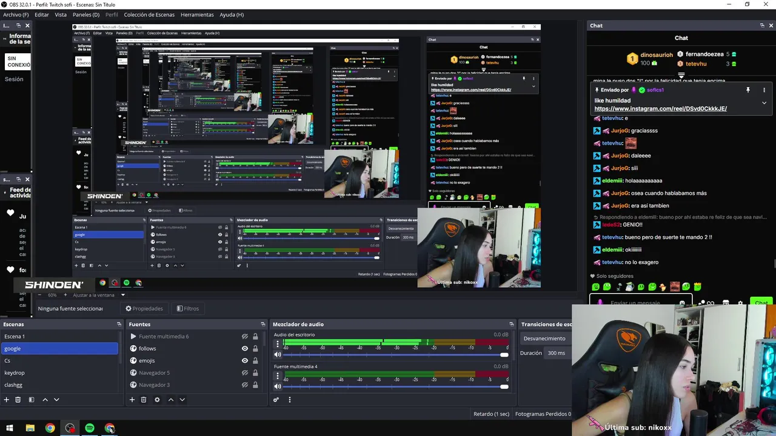Image resolution: width=776 pixels, height=436 pixels.
Task: Open Ayuda (H) menu
Action: [232, 15]
